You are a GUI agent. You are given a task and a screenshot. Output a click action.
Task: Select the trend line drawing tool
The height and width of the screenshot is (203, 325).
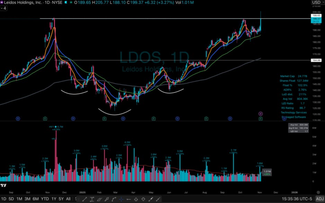pyautogui.click(x=84, y=199)
